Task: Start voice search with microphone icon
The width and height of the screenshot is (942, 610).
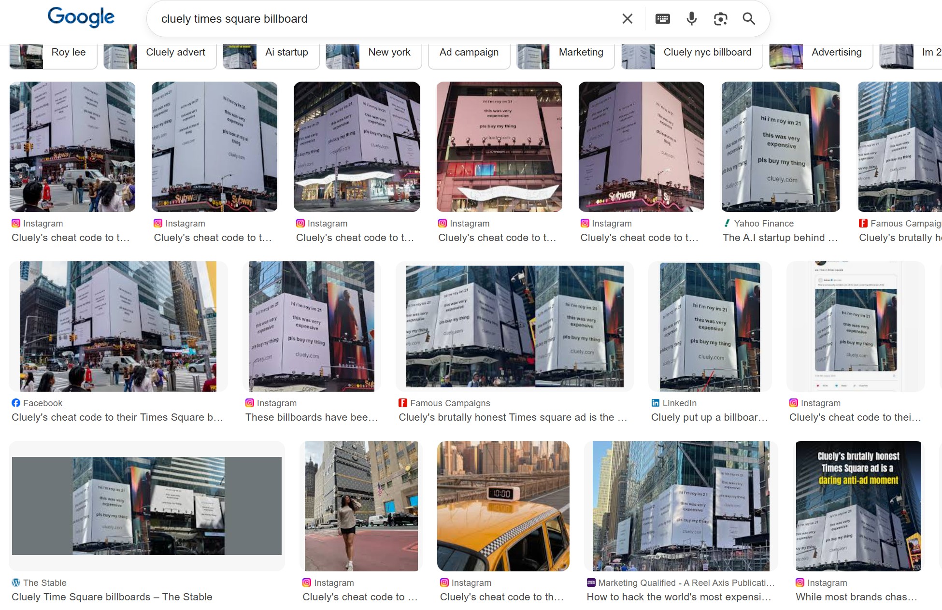Action: click(691, 19)
